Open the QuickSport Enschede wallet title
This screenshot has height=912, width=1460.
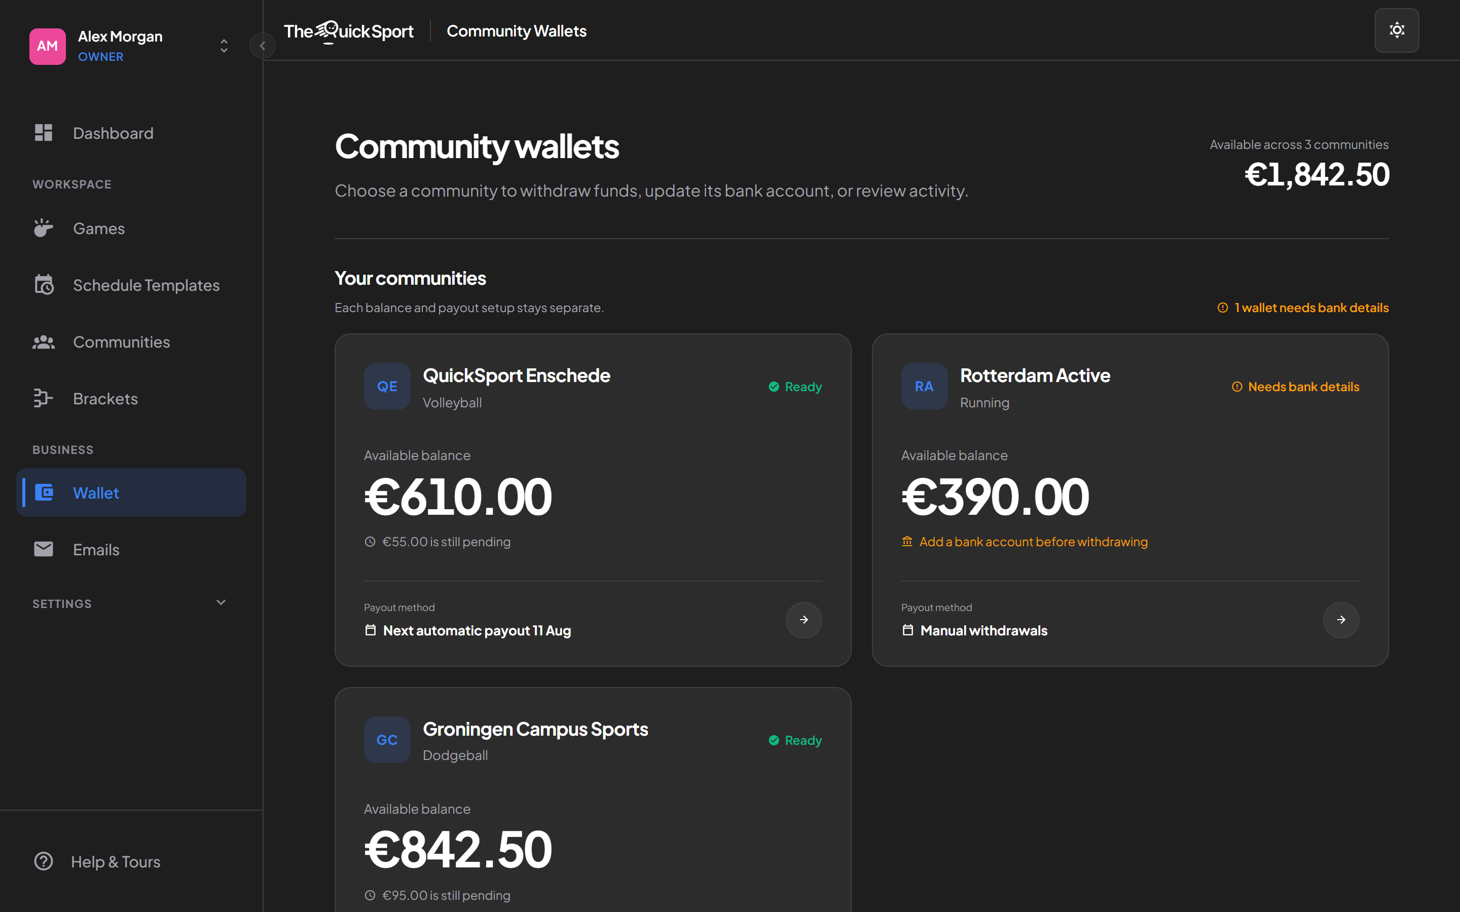[517, 375]
